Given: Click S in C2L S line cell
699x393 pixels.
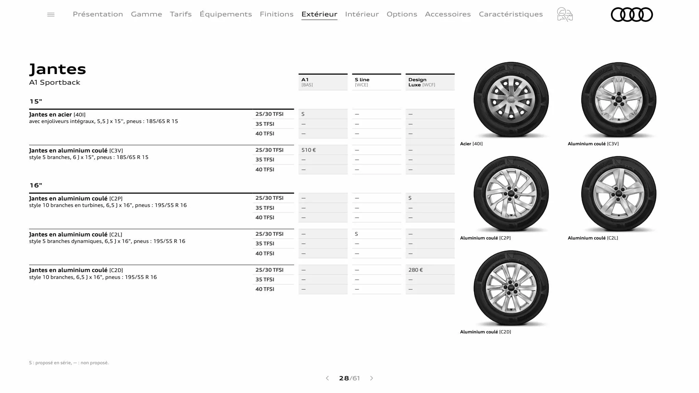Looking at the screenshot, I should [x=356, y=234].
